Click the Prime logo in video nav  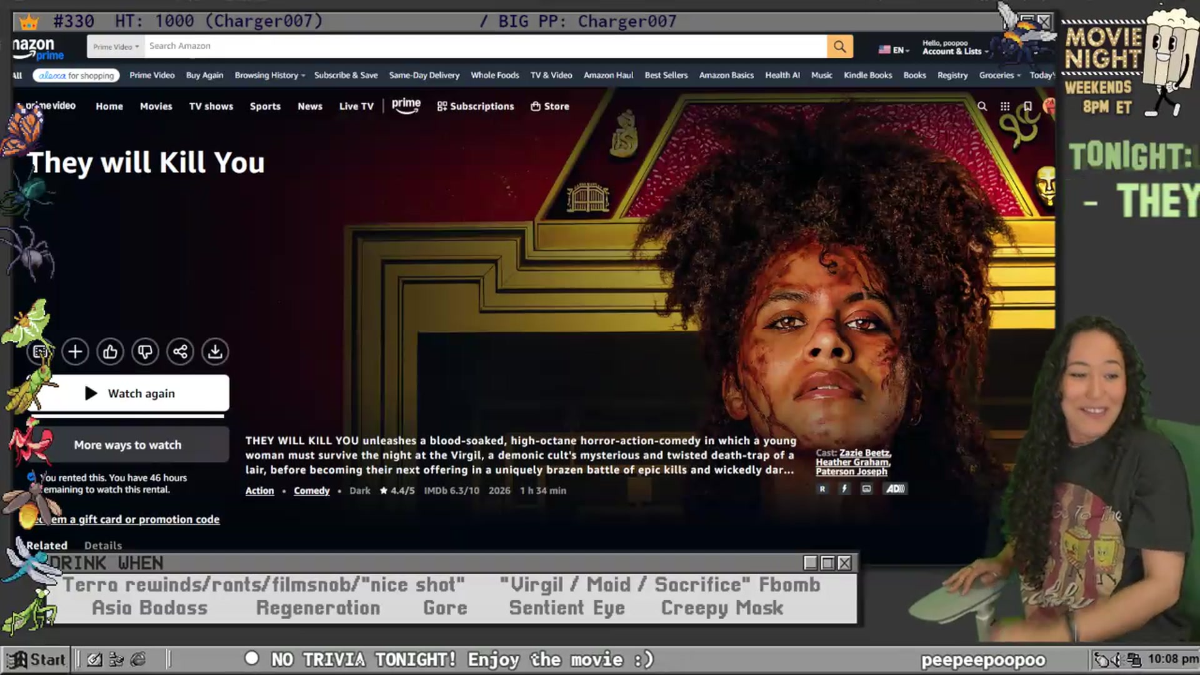[x=406, y=106]
